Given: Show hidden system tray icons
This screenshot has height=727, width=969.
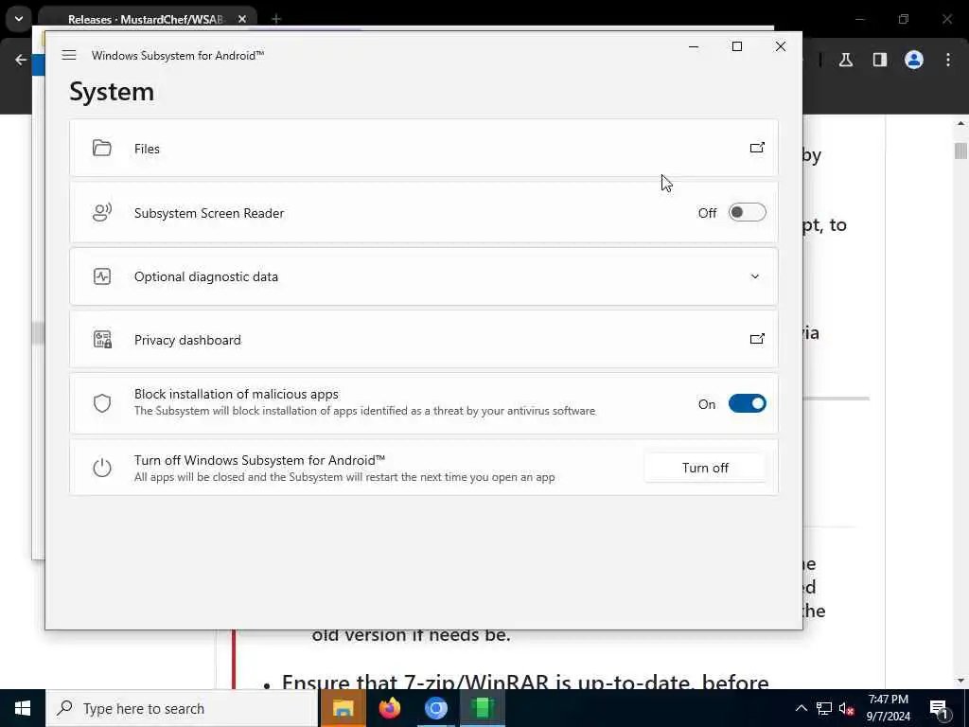Looking at the screenshot, I should coord(801,708).
